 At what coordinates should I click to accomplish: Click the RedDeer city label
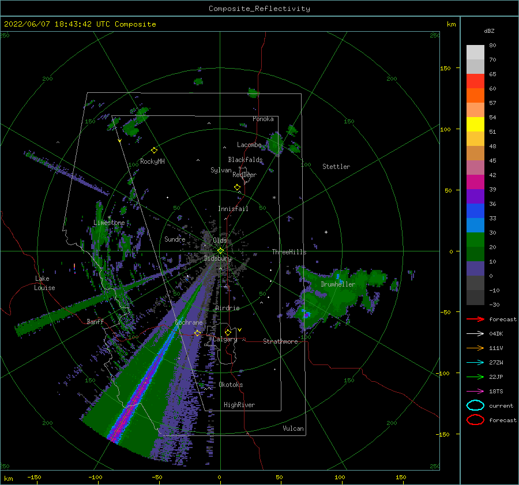pyautogui.click(x=245, y=175)
